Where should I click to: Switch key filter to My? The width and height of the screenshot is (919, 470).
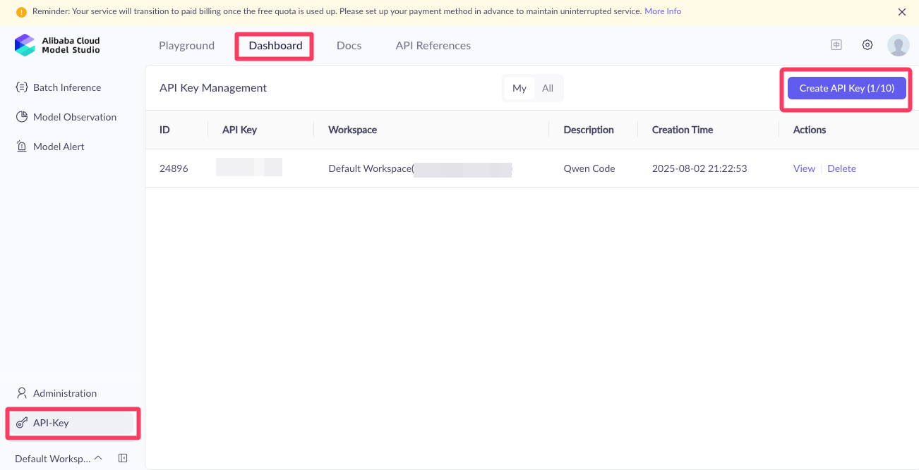coord(519,88)
